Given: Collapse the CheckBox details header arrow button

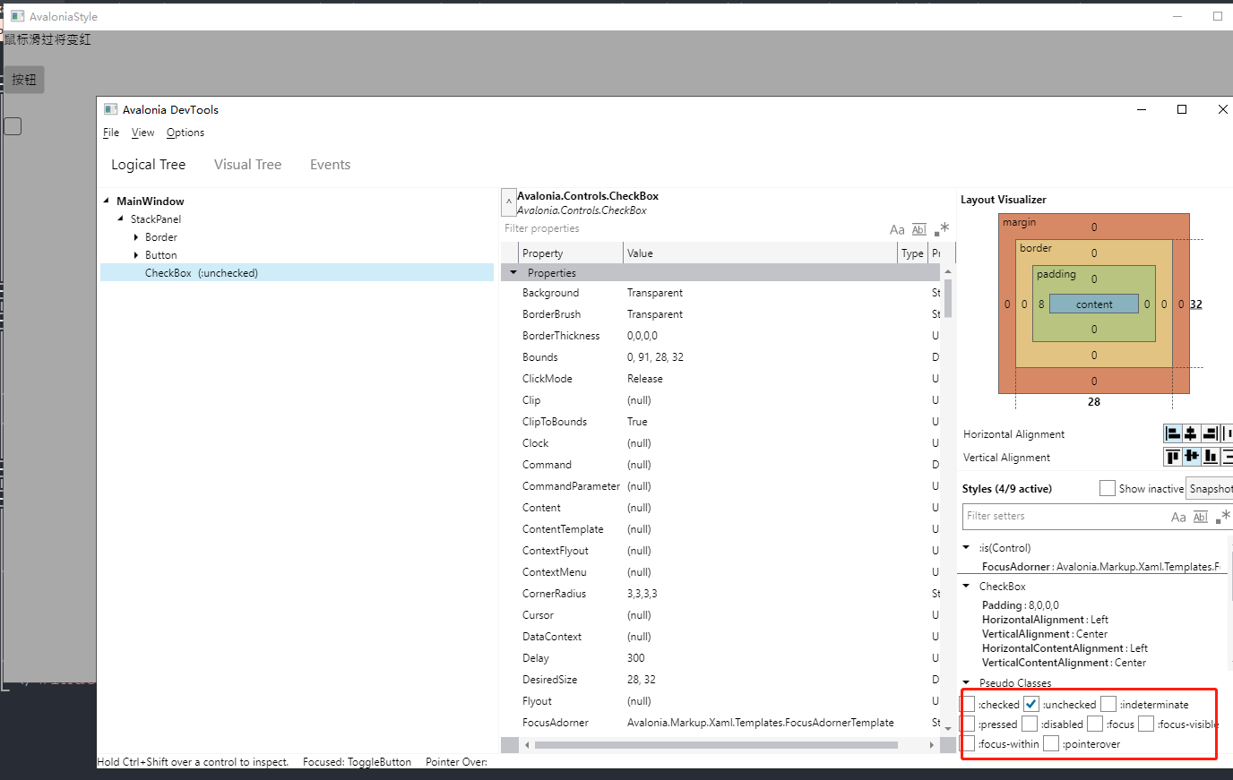Looking at the screenshot, I should coord(509,203).
